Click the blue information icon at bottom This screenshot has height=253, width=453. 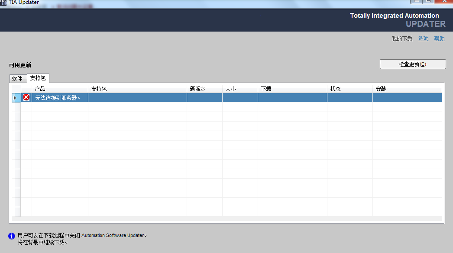point(12,236)
